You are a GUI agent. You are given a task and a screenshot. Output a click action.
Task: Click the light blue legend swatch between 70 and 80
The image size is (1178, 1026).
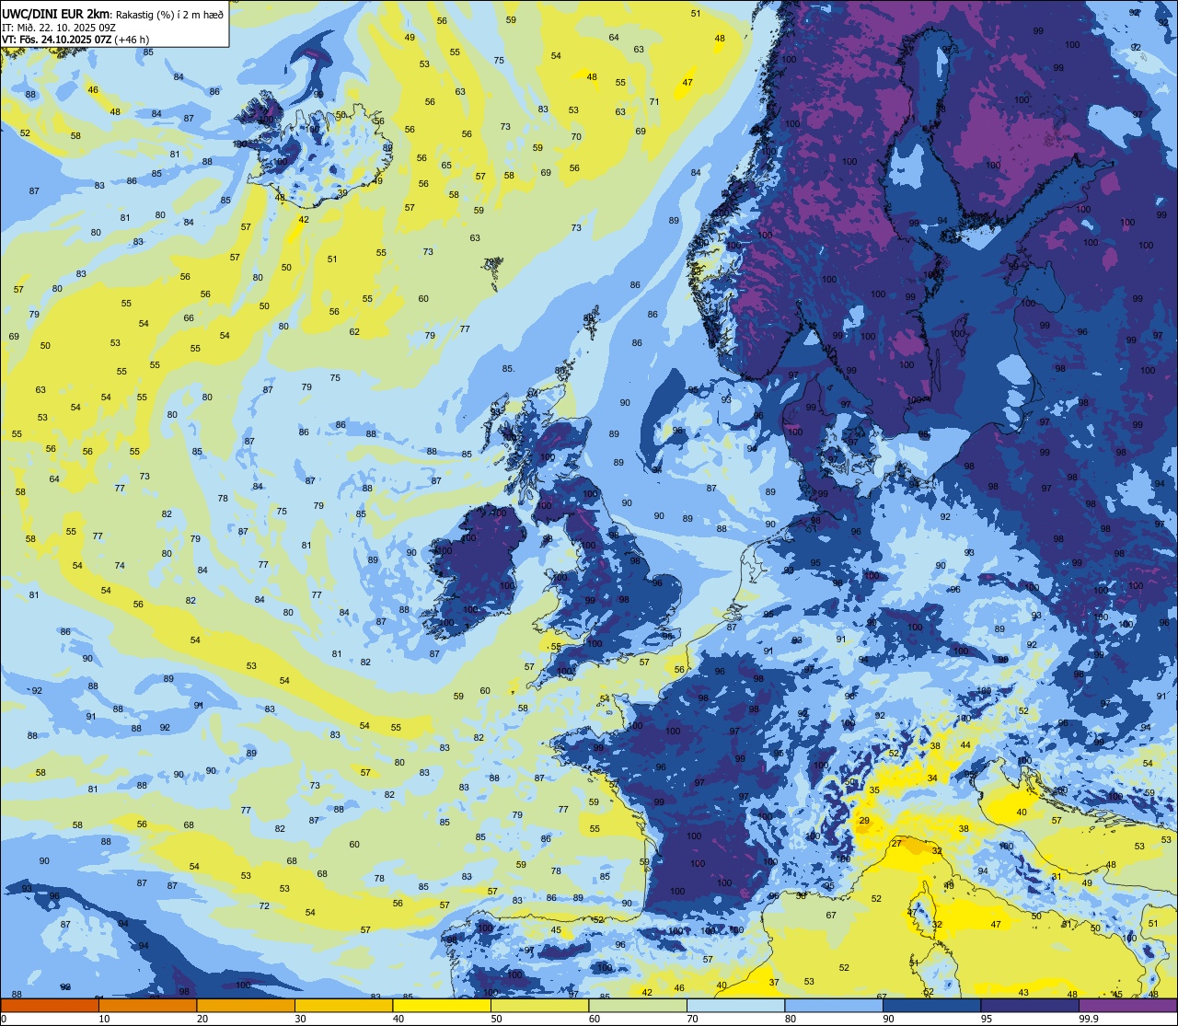[x=735, y=1005]
